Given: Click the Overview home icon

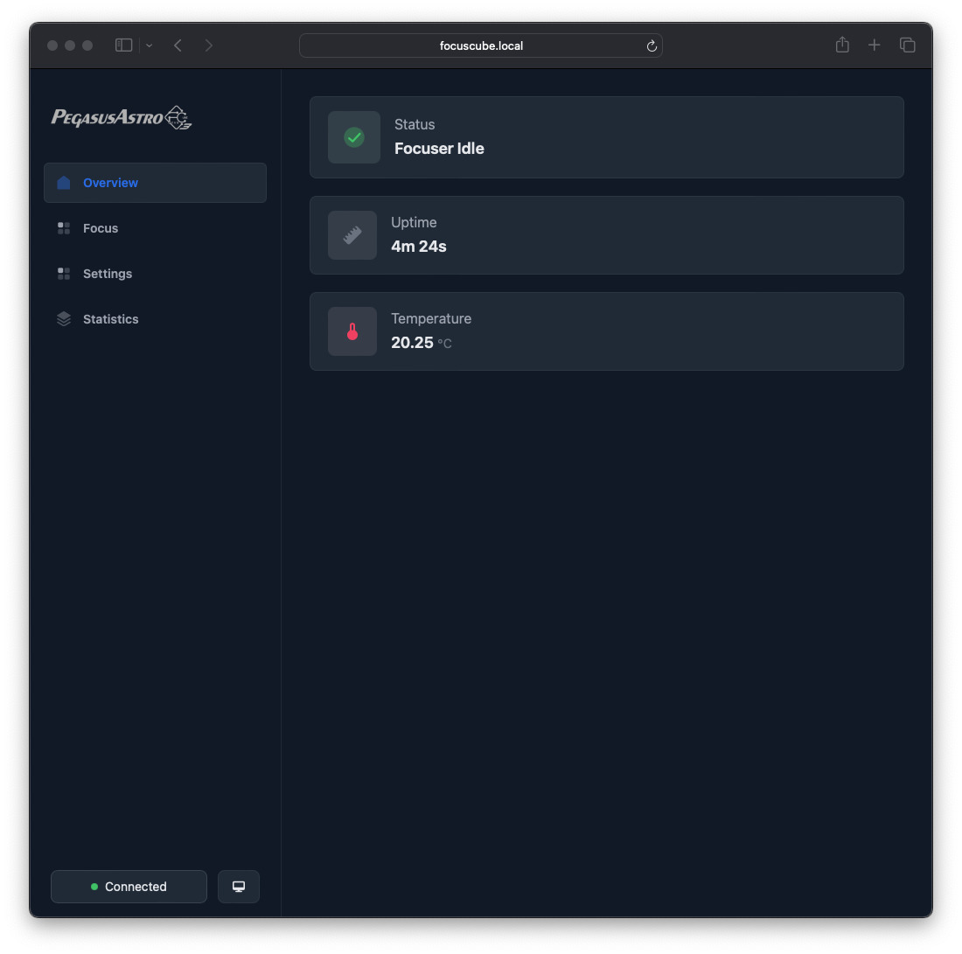Looking at the screenshot, I should point(64,183).
